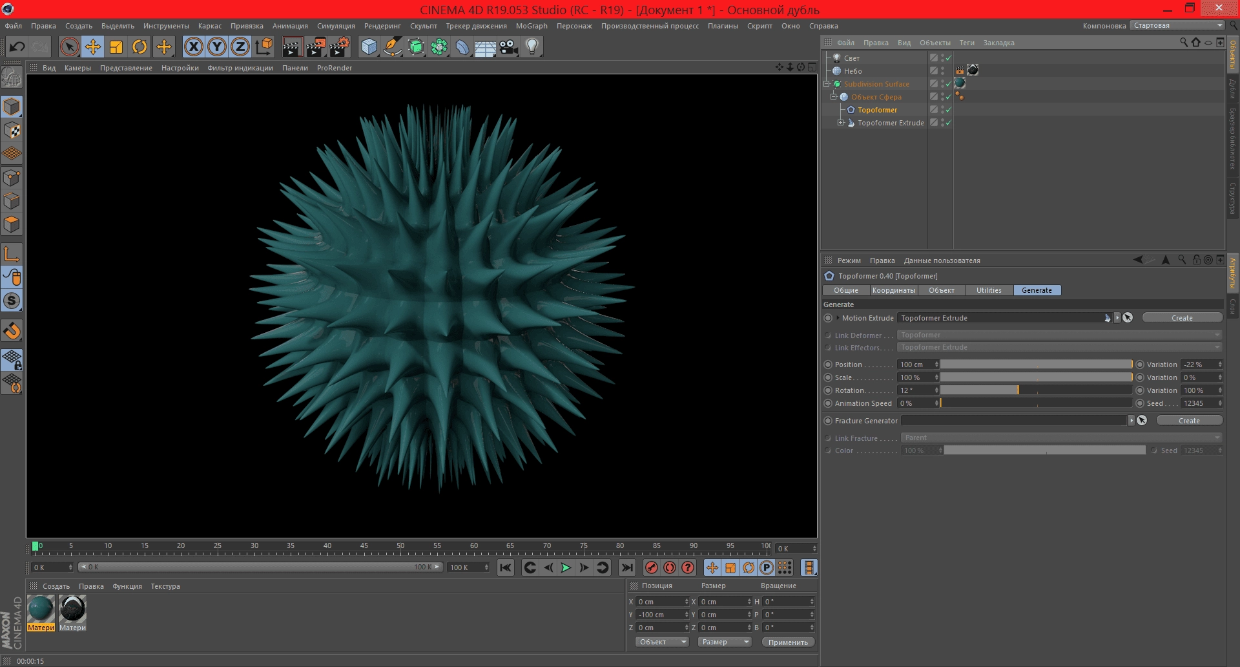
Task: Open the spline pen tool
Action: [x=392, y=47]
